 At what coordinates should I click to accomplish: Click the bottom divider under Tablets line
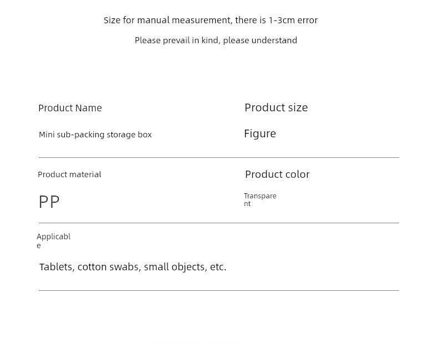(219, 290)
